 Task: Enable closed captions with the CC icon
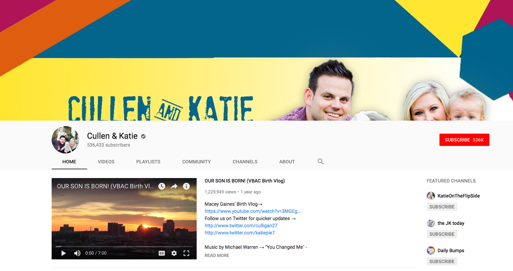pyautogui.click(x=161, y=253)
